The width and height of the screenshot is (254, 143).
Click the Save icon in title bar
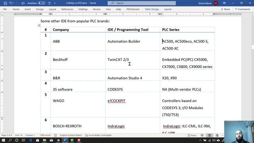pyautogui.click(x=5, y=3)
